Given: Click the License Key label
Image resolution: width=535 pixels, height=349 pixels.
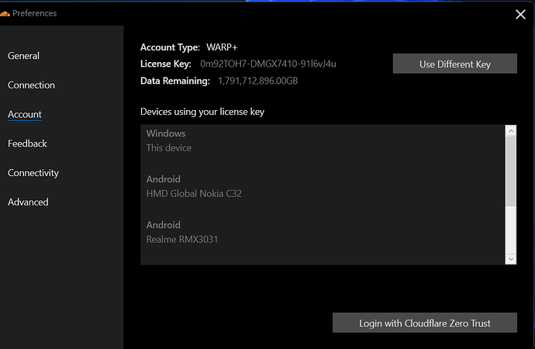Looking at the screenshot, I should (x=166, y=64).
